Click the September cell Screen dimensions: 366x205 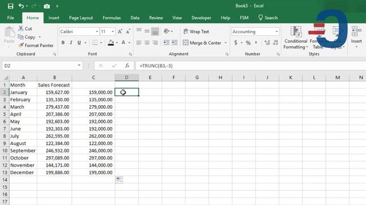[x=23, y=150]
